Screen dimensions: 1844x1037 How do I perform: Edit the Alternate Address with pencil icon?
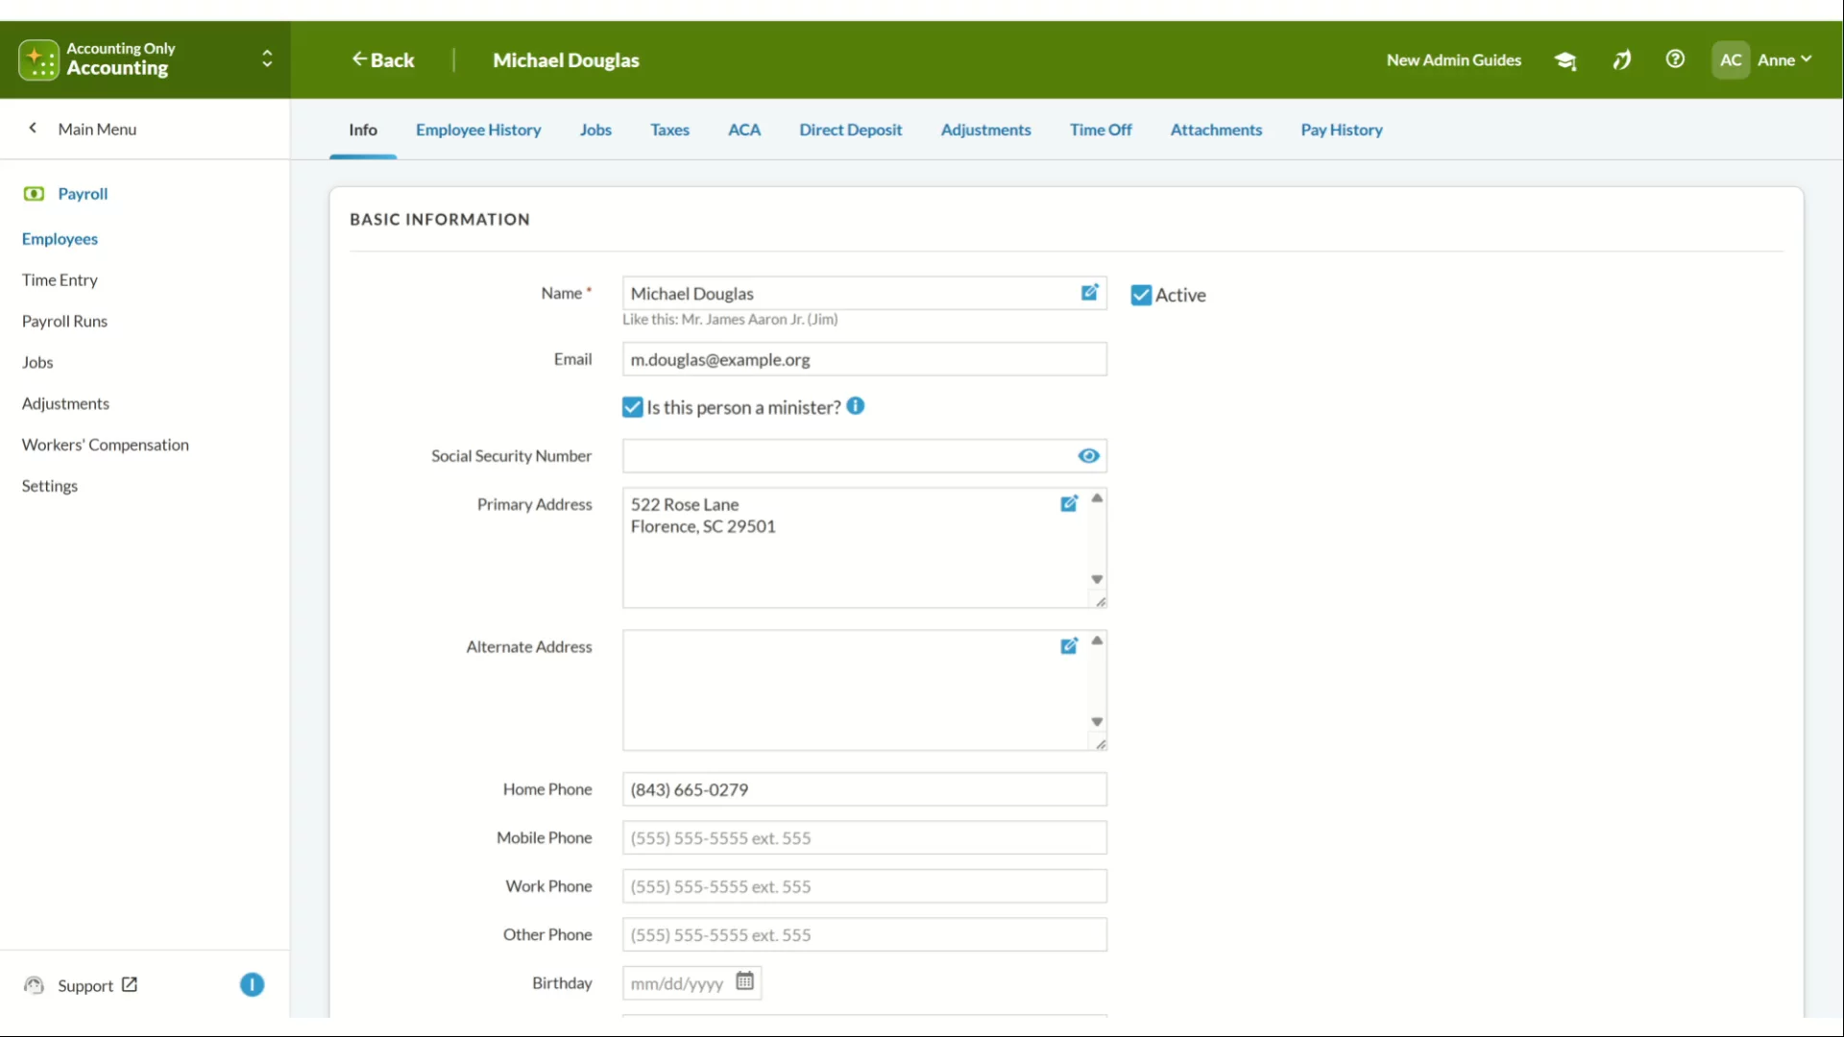click(x=1069, y=645)
